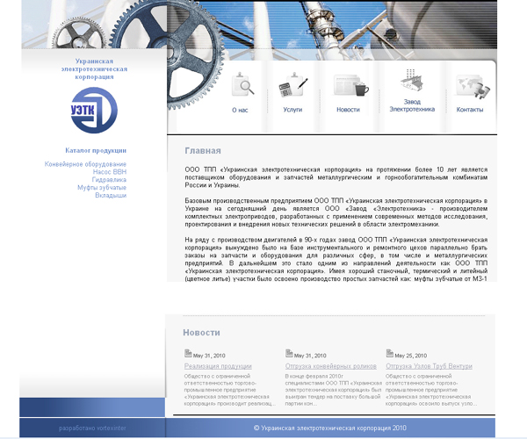Click the magnifying glass icon above О нас
Screen dimensions: 527x439
click(242, 84)
